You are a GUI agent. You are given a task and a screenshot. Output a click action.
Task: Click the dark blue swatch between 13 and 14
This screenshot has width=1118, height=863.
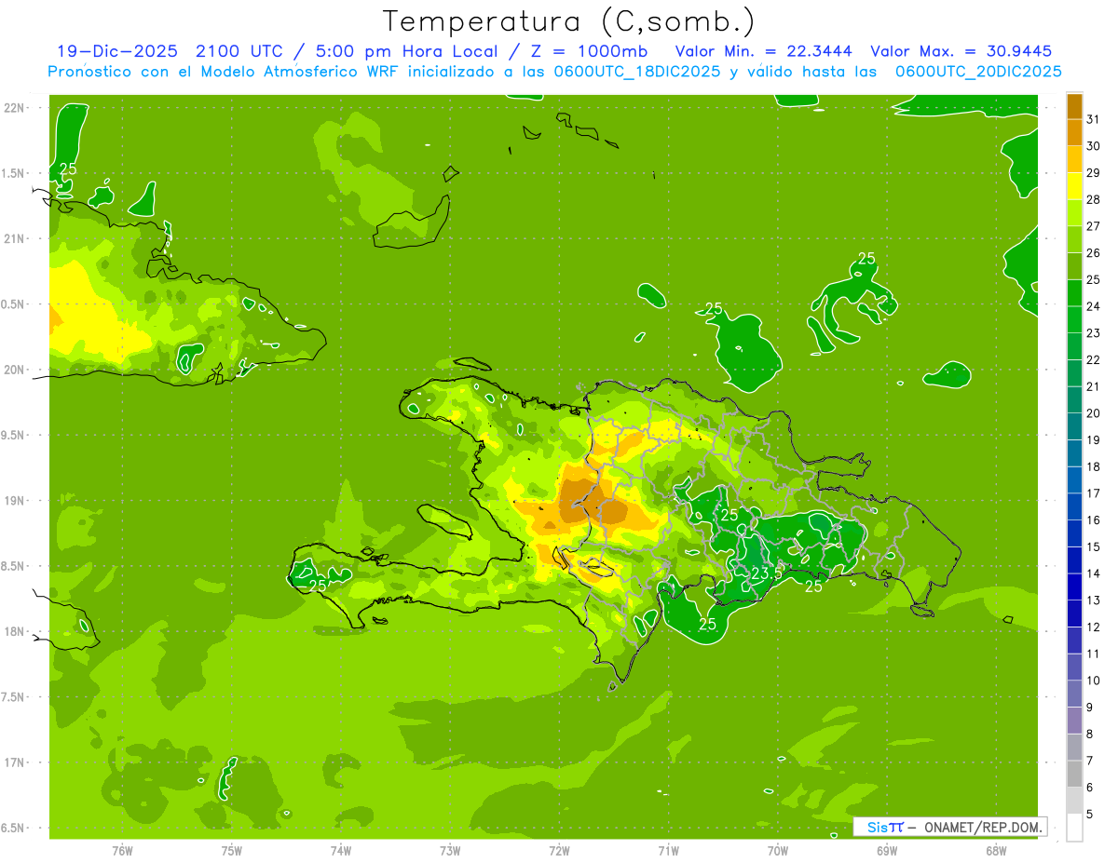[x=1074, y=587]
